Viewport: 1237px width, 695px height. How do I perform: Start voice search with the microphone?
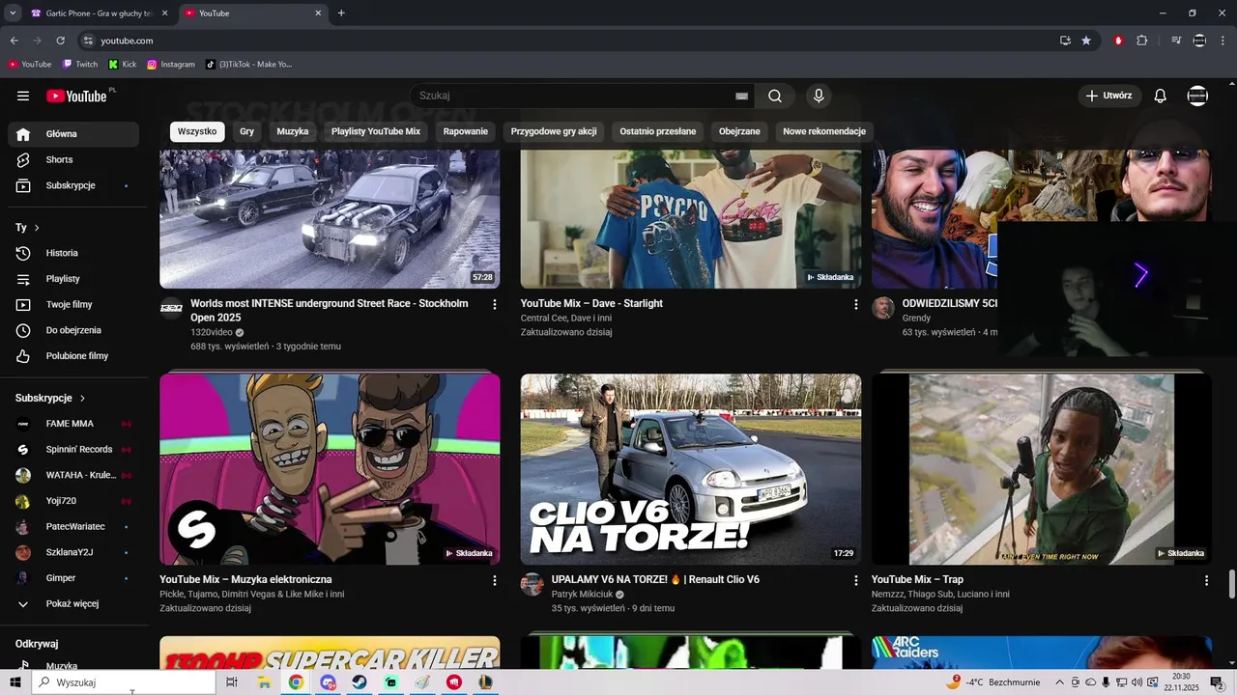(819, 96)
